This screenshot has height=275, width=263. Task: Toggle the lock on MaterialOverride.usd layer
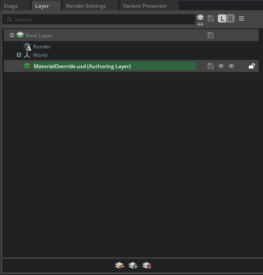click(x=252, y=66)
